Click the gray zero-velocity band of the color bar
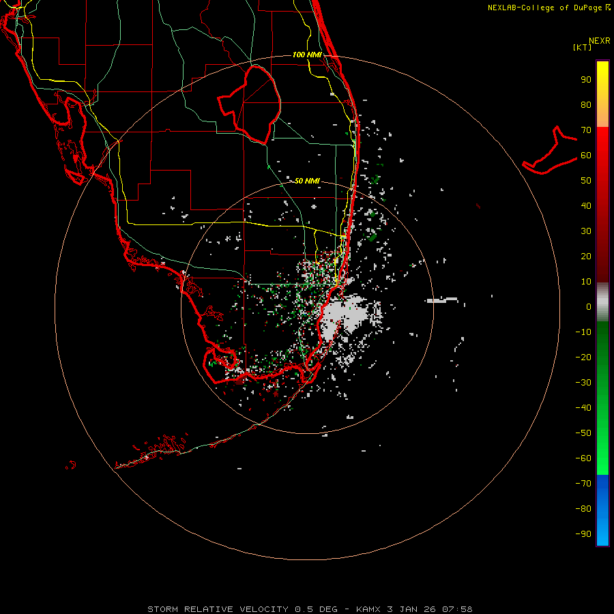The height and width of the screenshot is (614, 614). 602,302
